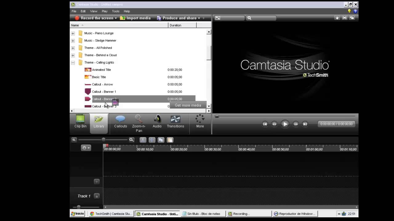
Task: Jump to next clip in preview
Action: pos(305,124)
